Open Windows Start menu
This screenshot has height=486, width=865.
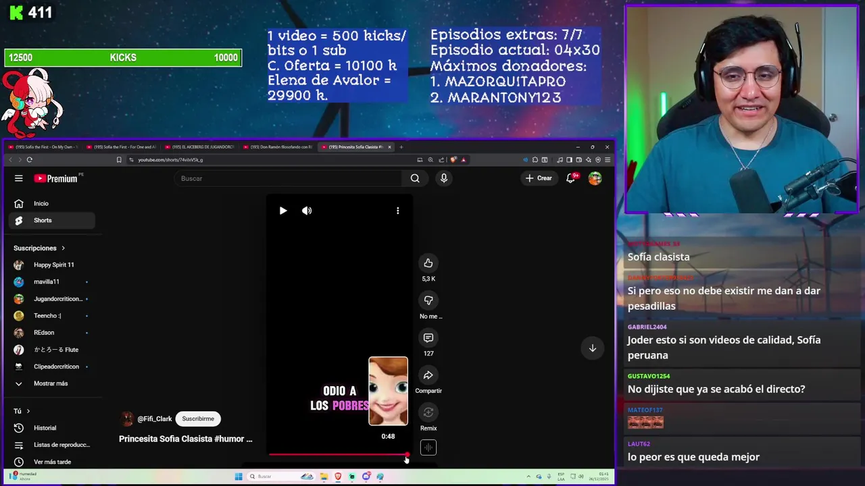(x=238, y=477)
